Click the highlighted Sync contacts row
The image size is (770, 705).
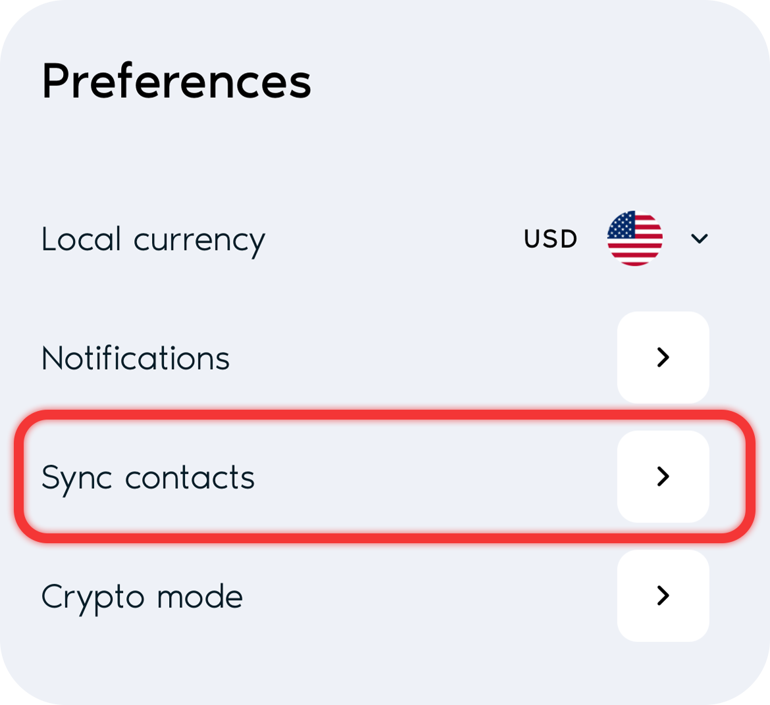coord(384,476)
